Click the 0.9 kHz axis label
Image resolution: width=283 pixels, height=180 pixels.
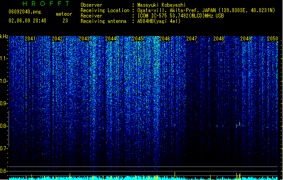(x=4, y=103)
